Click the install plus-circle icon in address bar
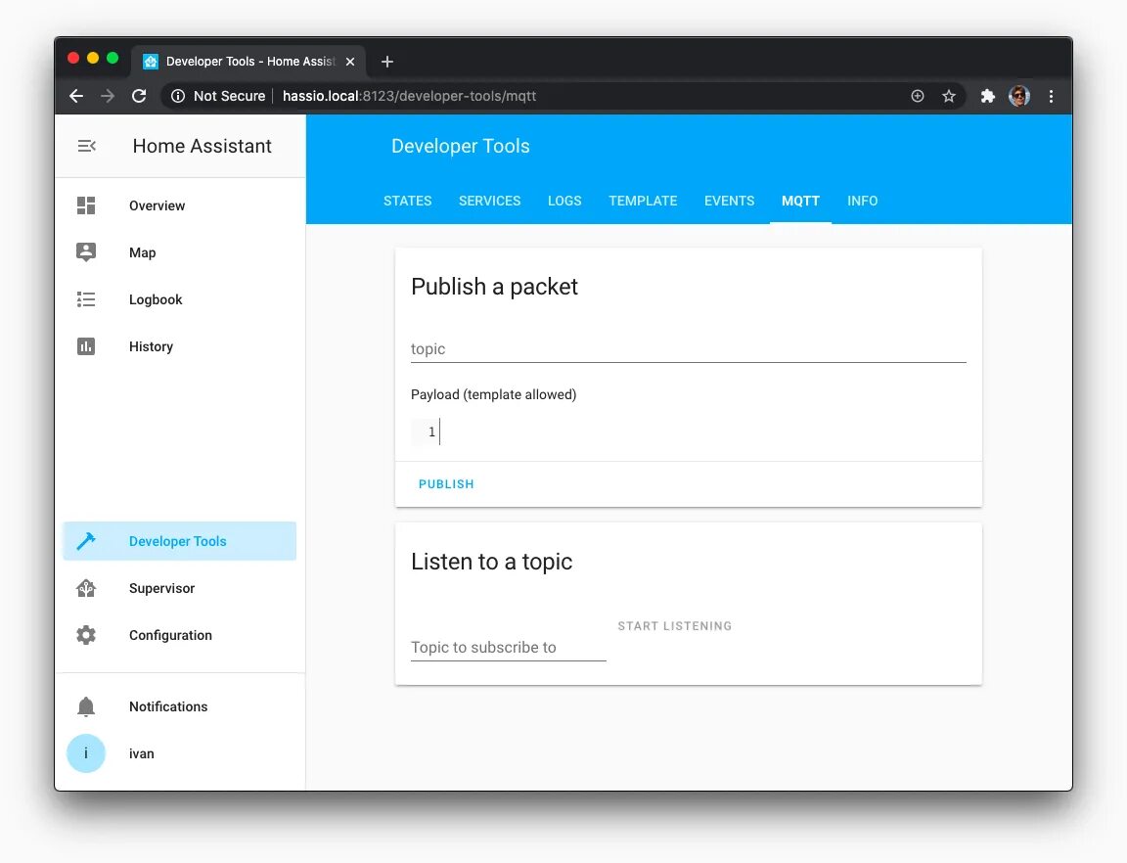Viewport: 1127px width, 863px height. point(917,96)
